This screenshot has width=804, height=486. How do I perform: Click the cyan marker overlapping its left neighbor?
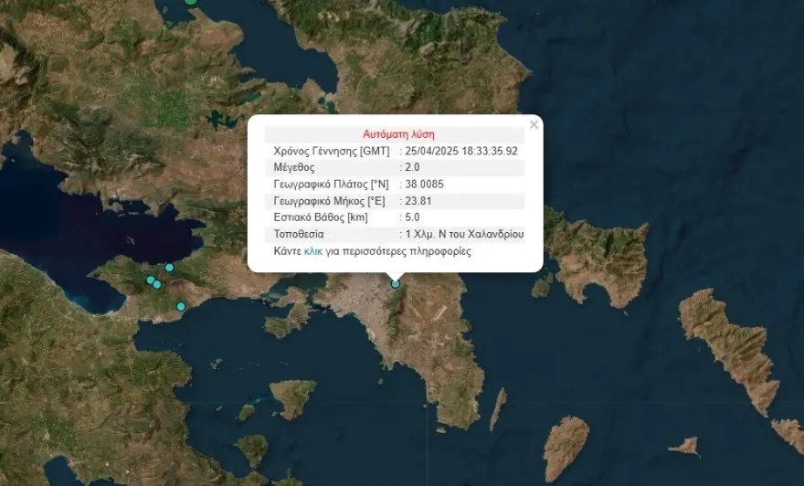158,285
